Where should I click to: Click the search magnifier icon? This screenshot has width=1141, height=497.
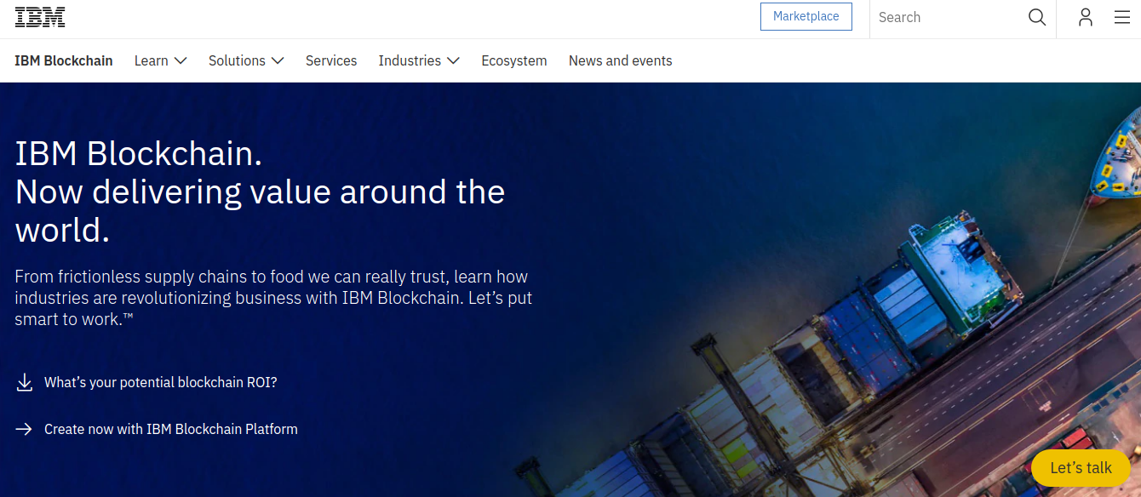pyautogui.click(x=1036, y=17)
